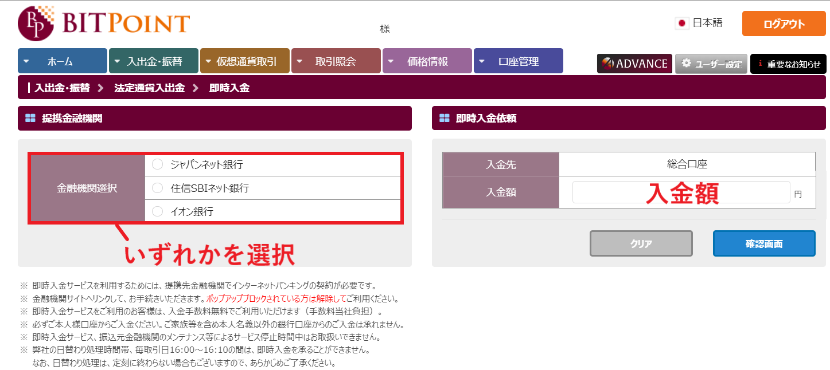Viewport: 830px width, 370px height.
Task: Click the 入金額 amount input field
Action: click(x=681, y=192)
